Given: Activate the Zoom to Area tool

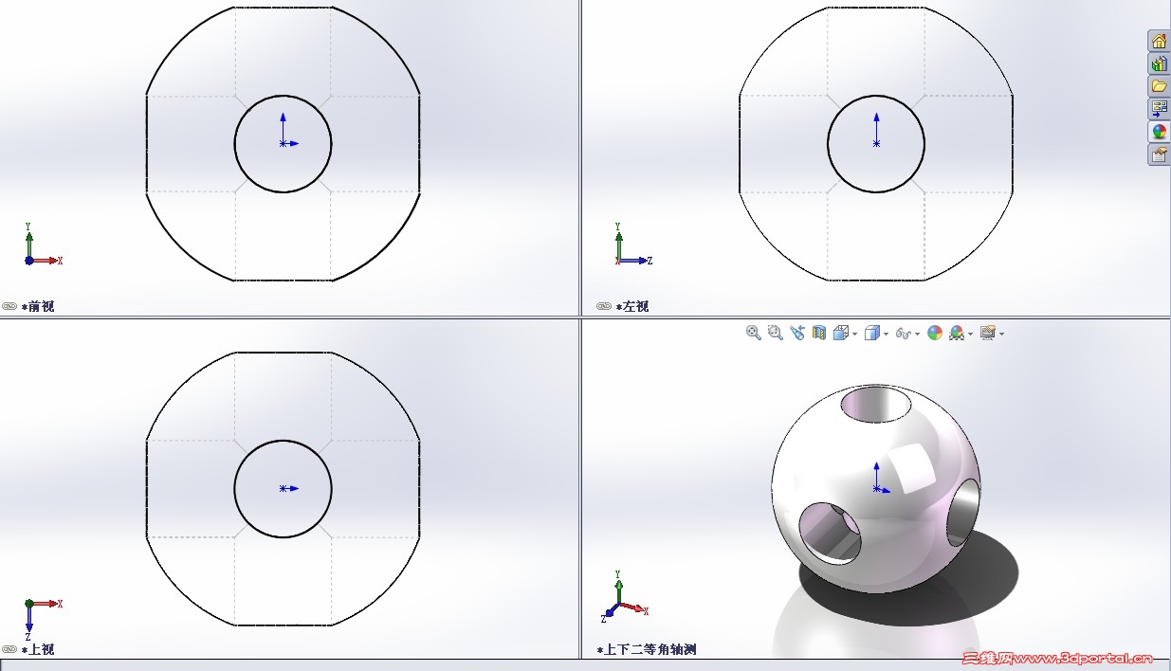Looking at the screenshot, I should point(774,332).
